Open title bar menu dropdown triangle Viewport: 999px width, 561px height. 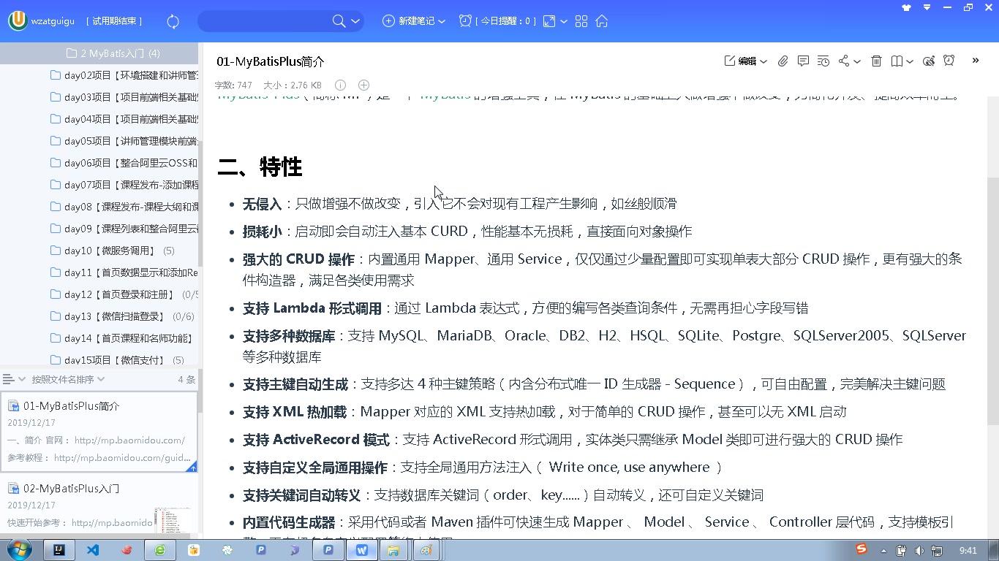927,7
